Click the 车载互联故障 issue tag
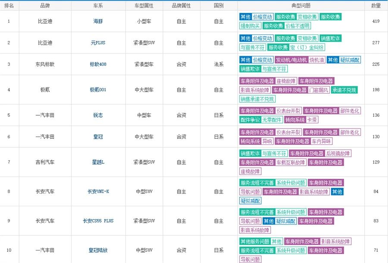Viewport: 388px width, 263px height. tap(291, 162)
